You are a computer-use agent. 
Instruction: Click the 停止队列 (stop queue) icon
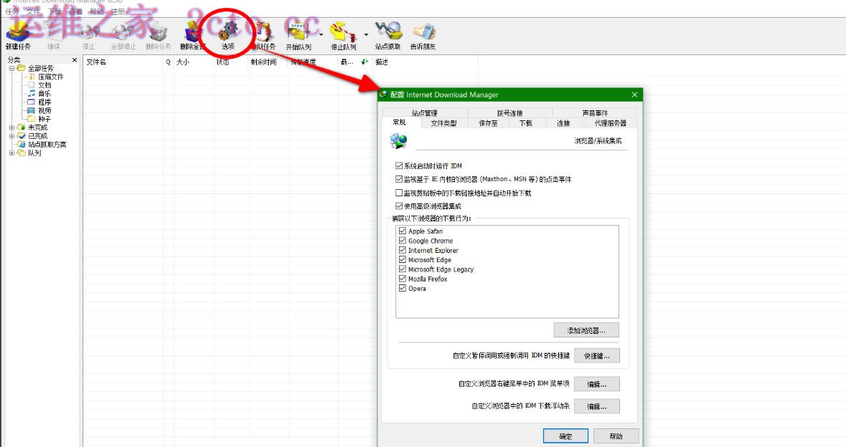point(343,36)
